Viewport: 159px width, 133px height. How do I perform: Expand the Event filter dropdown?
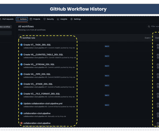click(x=148, y=38)
